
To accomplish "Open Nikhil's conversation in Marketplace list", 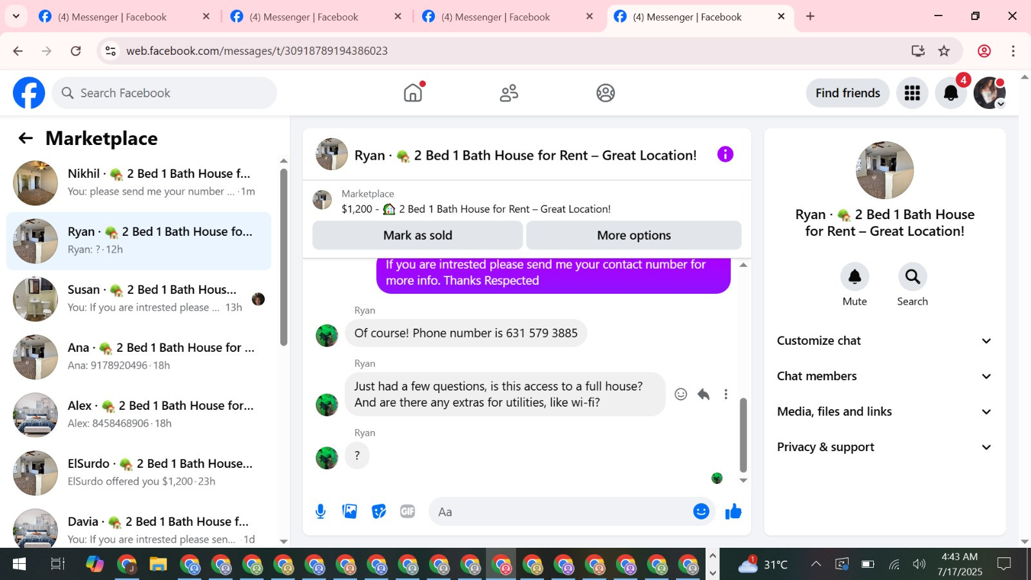I will (x=139, y=183).
